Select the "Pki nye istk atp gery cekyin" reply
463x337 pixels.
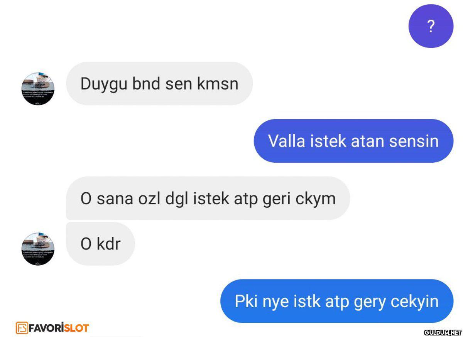[337, 301]
